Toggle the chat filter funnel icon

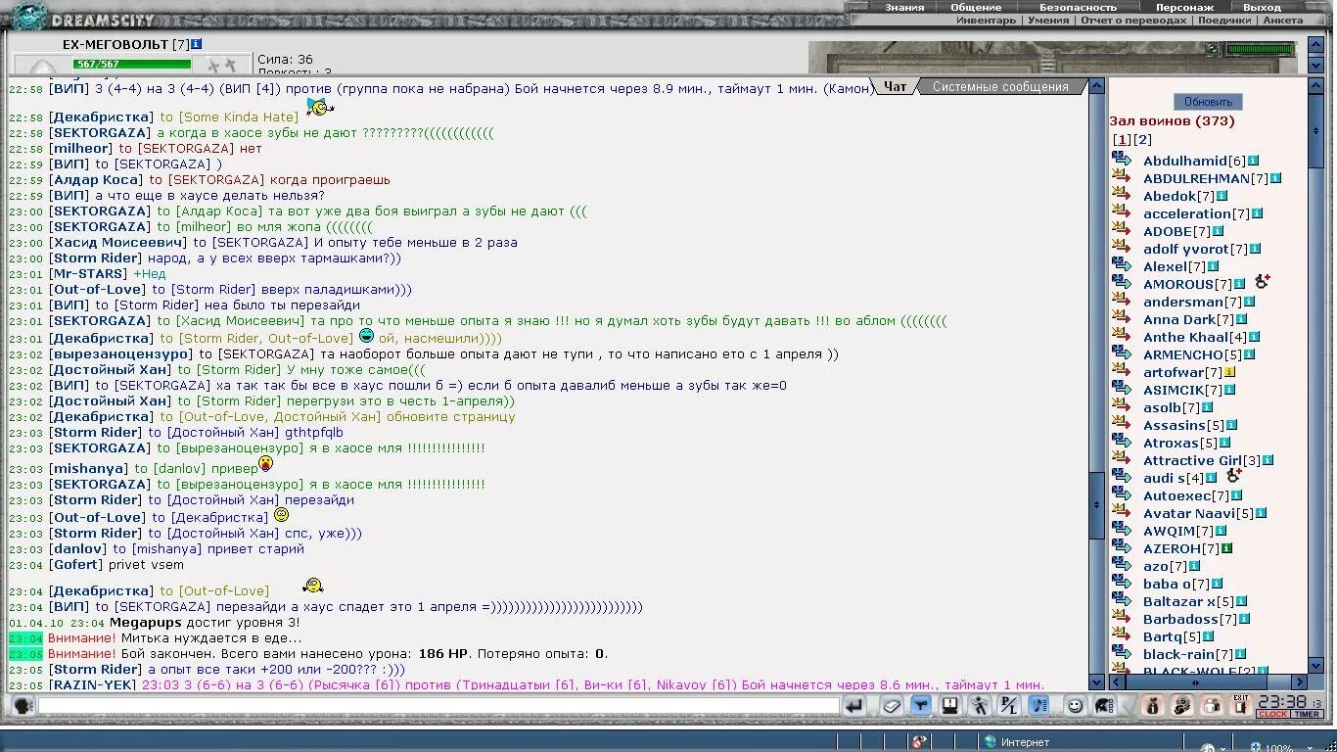[921, 706]
